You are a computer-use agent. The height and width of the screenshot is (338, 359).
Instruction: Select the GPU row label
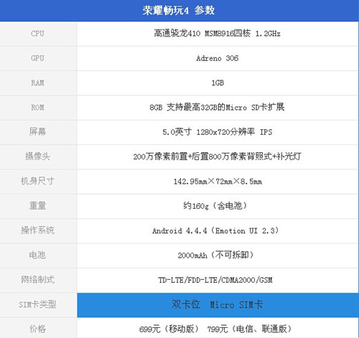coord(37,58)
